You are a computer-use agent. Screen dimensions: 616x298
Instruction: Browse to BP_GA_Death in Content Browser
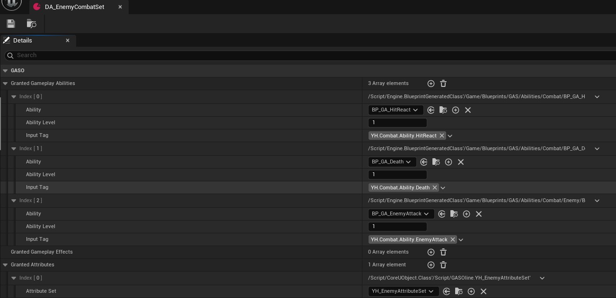436,162
